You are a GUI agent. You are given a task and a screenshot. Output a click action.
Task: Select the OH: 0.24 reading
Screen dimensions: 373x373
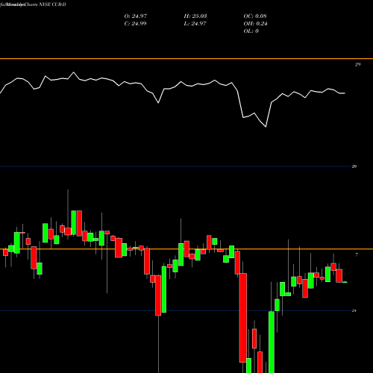coord(255,24)
